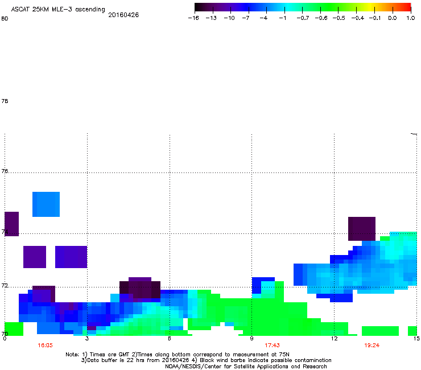Viewport: 421px width, 370px height.
Task: Click the 'Data buffer is 22 hrs' note line
Action: pos(206,360)
